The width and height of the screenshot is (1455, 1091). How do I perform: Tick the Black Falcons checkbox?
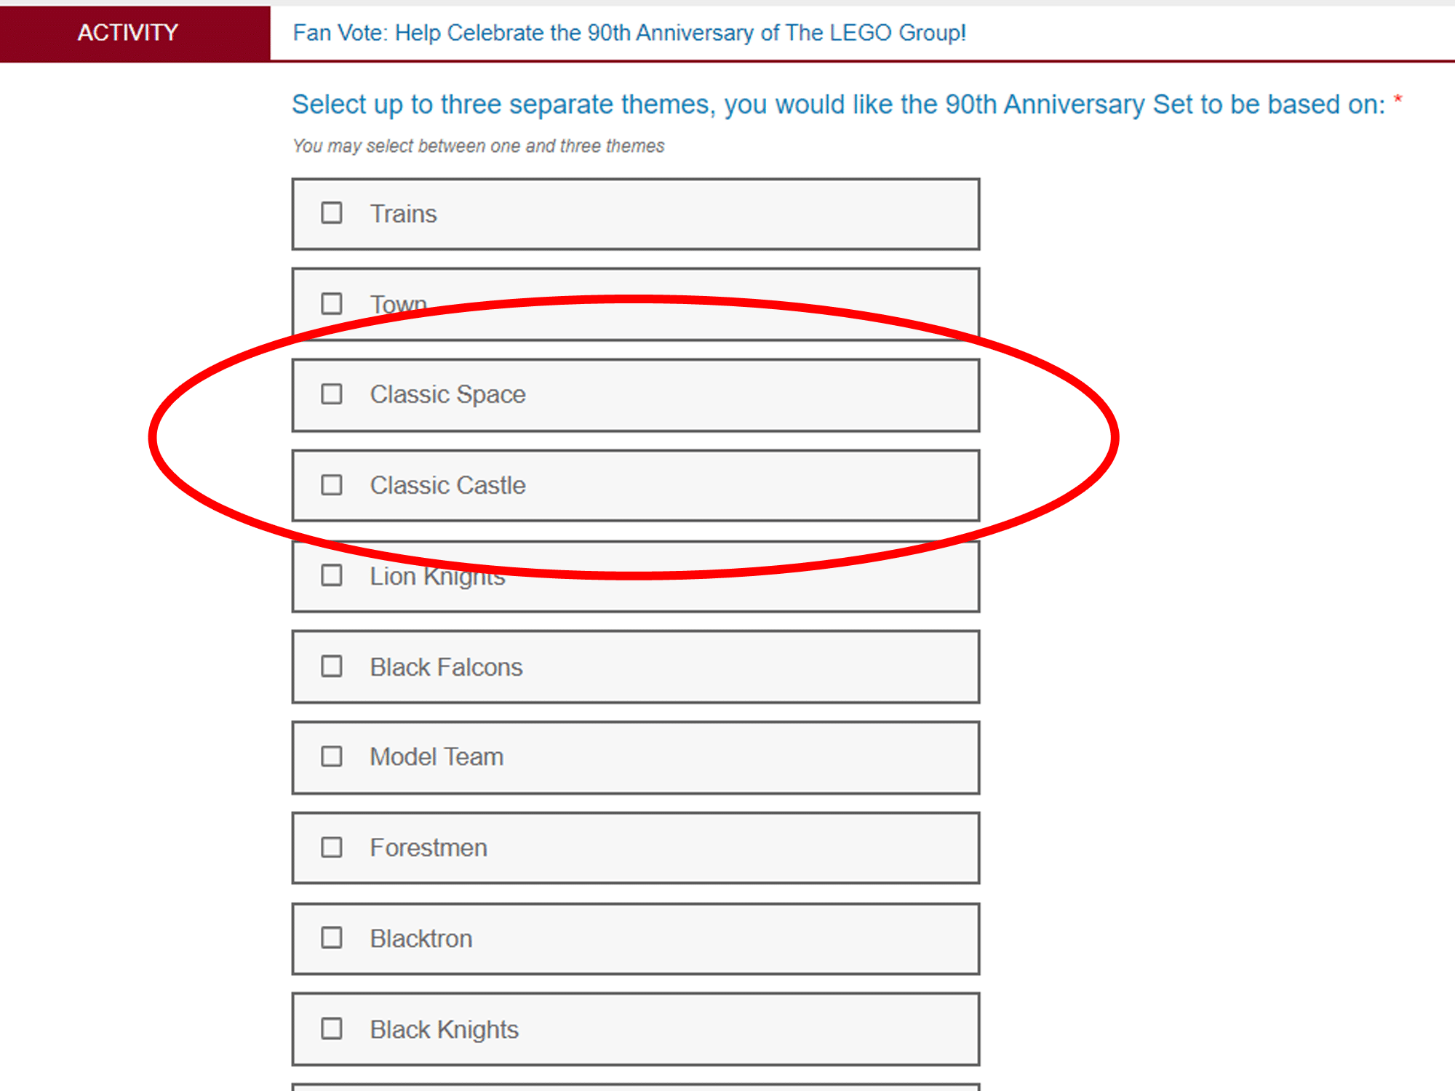coord(332,666)
